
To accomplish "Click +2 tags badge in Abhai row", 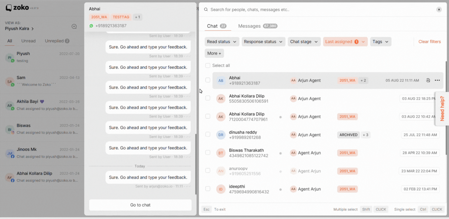I will point(363,80).
